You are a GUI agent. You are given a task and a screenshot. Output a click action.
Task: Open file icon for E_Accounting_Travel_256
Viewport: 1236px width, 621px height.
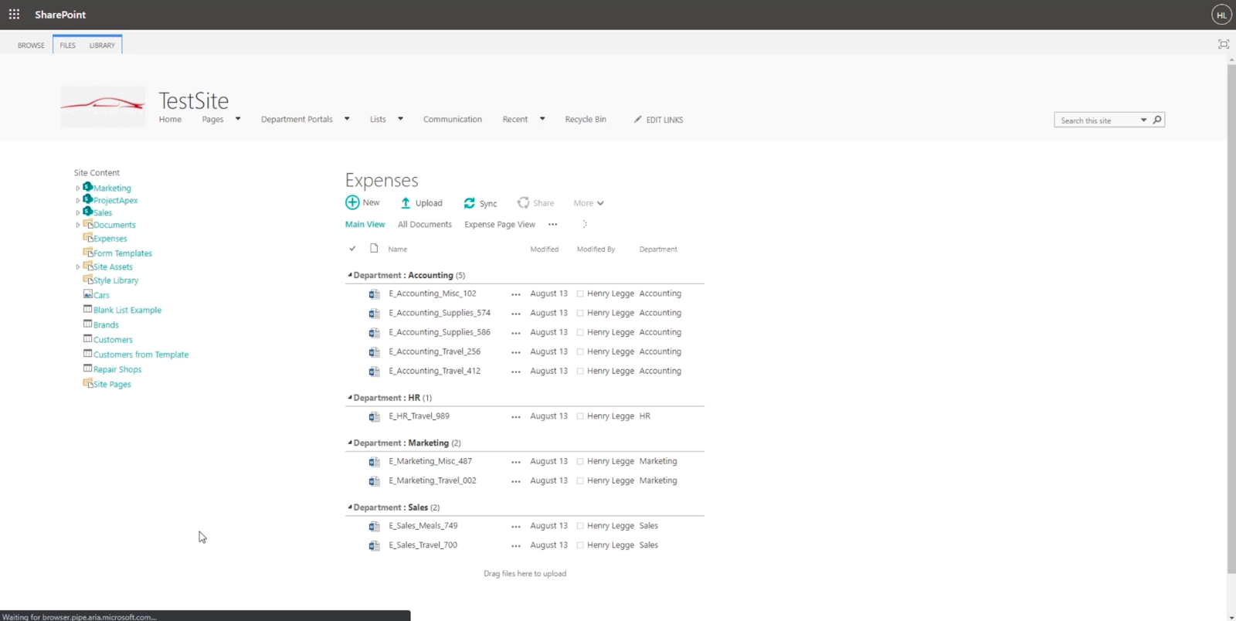coord(374,351)
